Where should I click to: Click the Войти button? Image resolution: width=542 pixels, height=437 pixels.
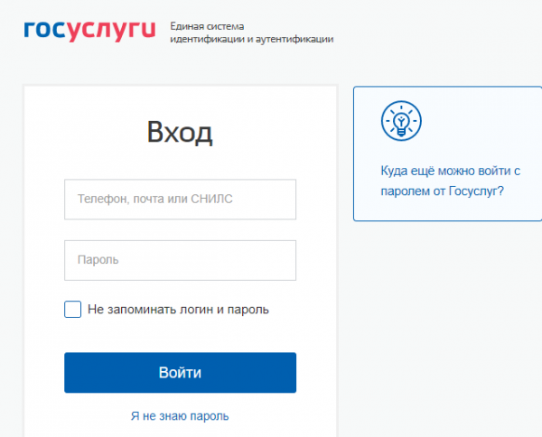point(180,372)
